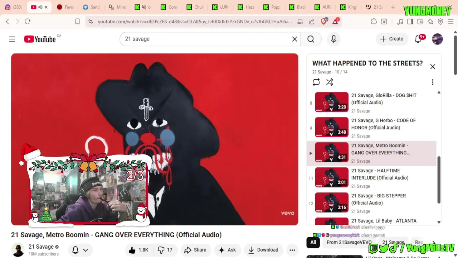Reload the page

click(x=28, y=21)
